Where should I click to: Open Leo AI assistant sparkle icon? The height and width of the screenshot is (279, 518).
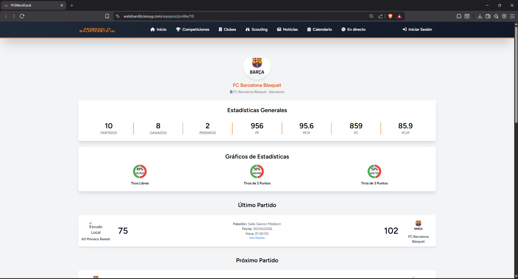[496, 16]
